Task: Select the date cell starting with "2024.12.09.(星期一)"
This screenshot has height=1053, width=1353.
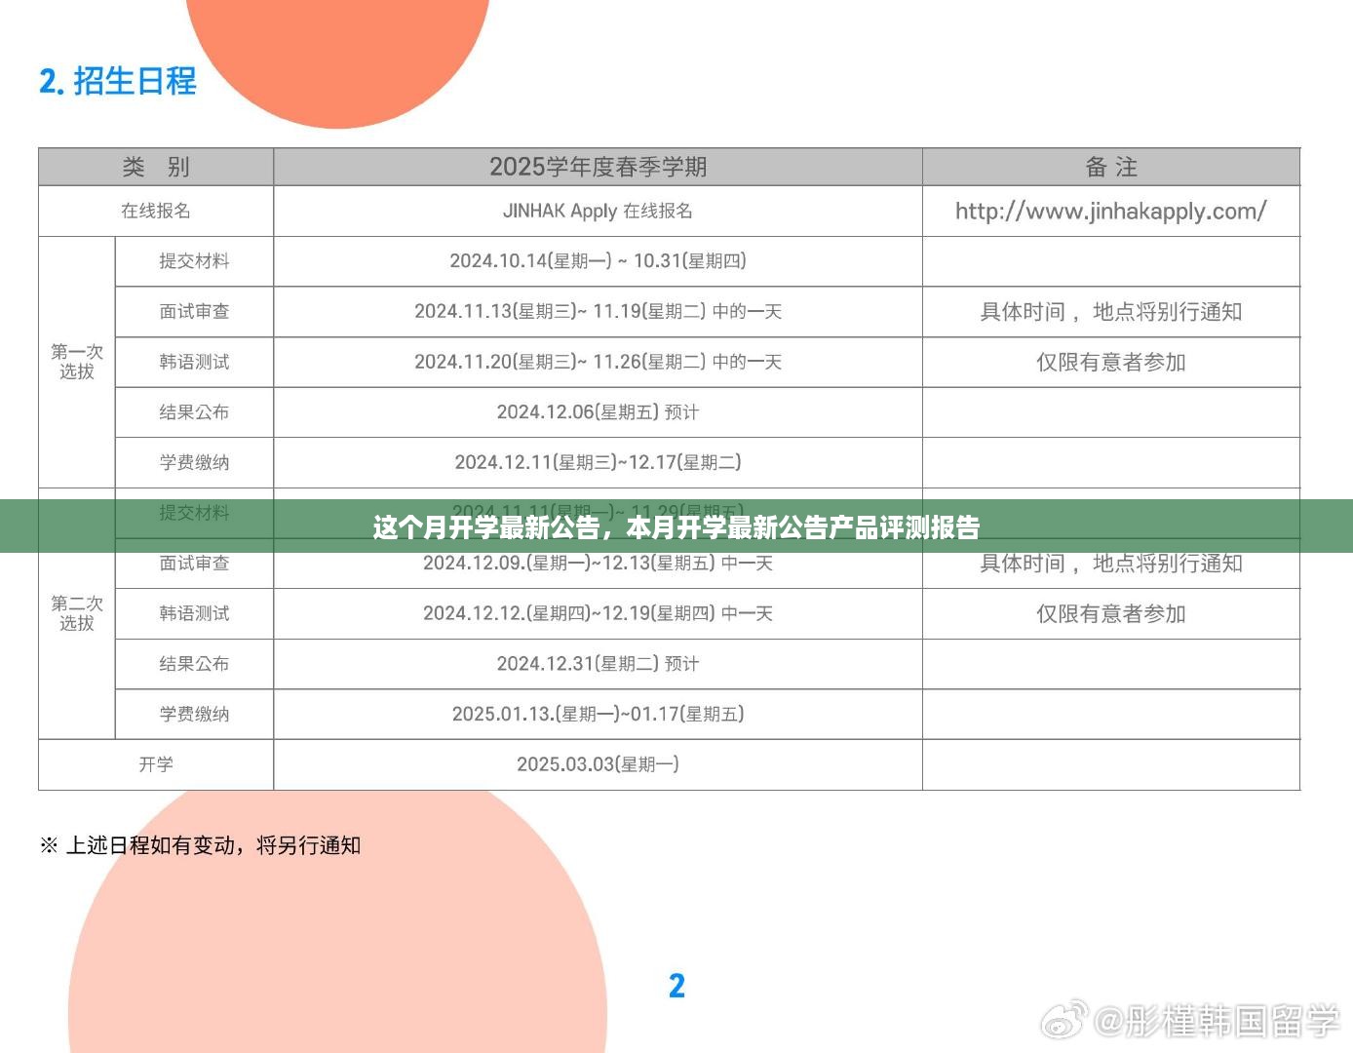Action: tap(598, 563)
